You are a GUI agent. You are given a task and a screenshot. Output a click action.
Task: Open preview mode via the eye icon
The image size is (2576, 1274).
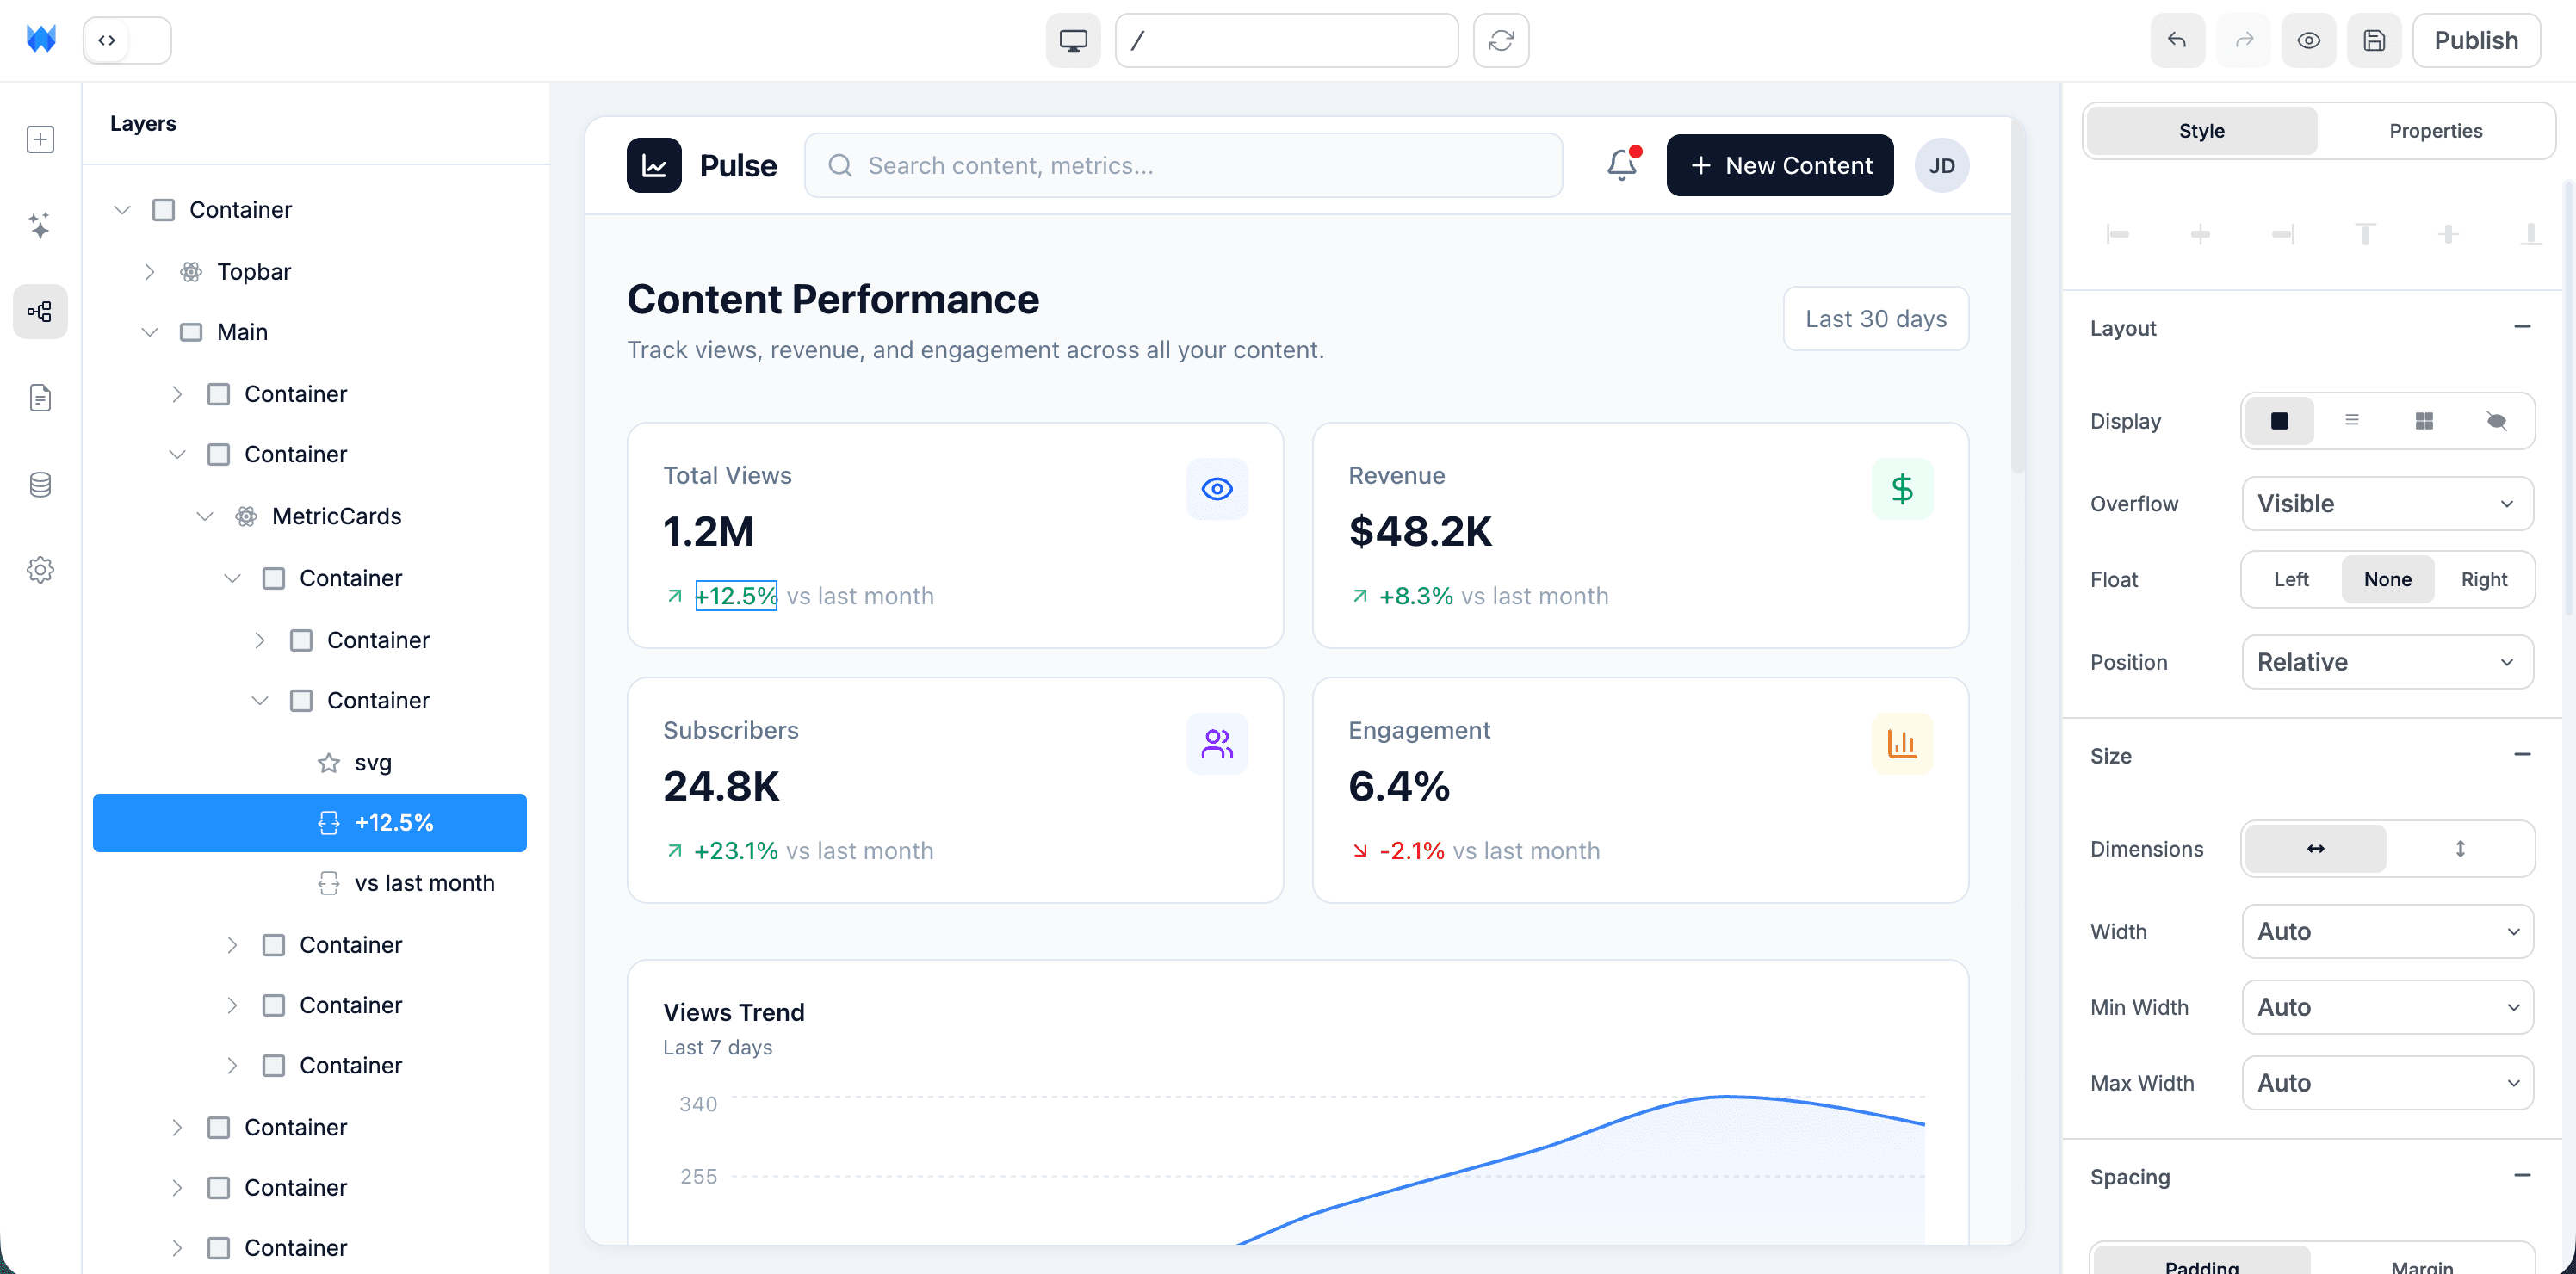click(x=2309, y=40)
